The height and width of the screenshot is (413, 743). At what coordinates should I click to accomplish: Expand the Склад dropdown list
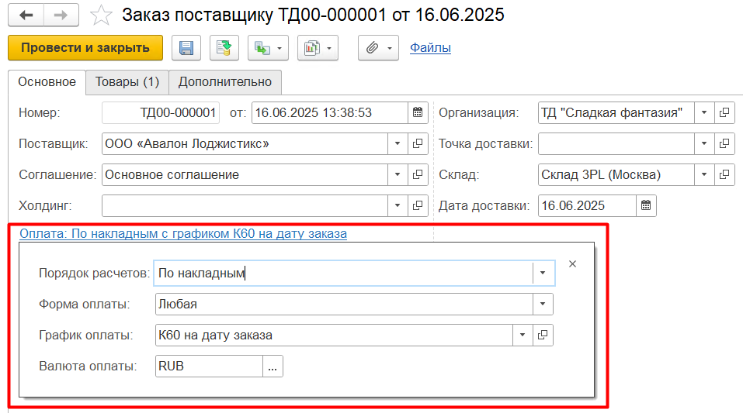point(703,174)
